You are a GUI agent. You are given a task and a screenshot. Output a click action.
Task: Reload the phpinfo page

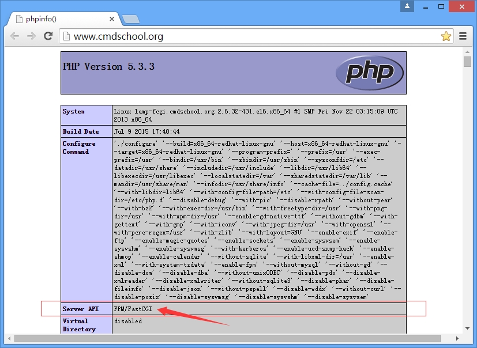(48, 36)
